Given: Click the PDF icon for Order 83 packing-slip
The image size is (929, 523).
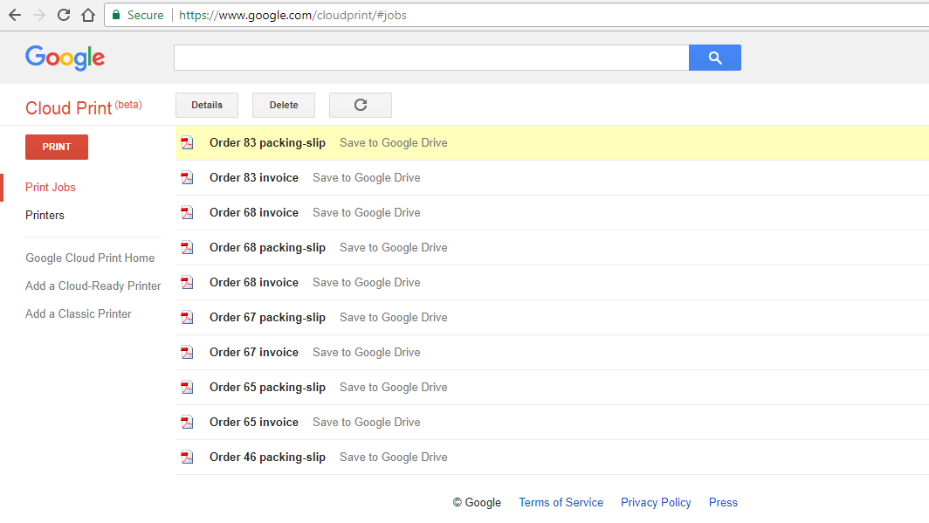Looking at the screenshot, I should click(x=187, y=142).
